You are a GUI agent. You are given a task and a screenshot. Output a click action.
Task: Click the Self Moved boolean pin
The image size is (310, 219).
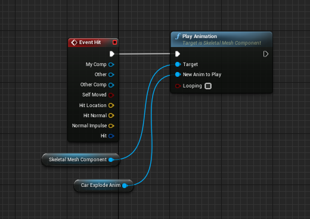(x=111, y=95)
